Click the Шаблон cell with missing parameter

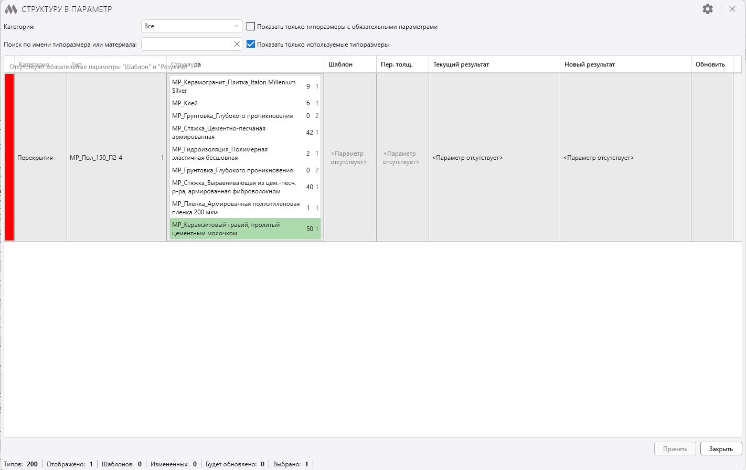350,158
